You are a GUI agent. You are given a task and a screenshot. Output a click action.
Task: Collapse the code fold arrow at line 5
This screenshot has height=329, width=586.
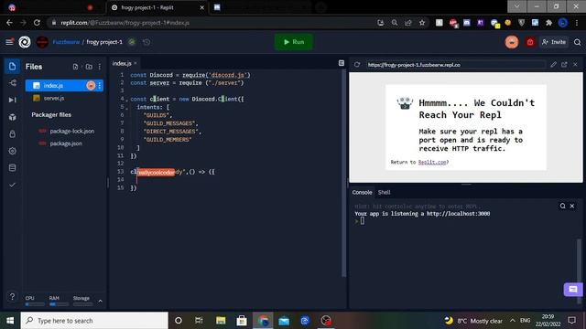click(127, 108)
